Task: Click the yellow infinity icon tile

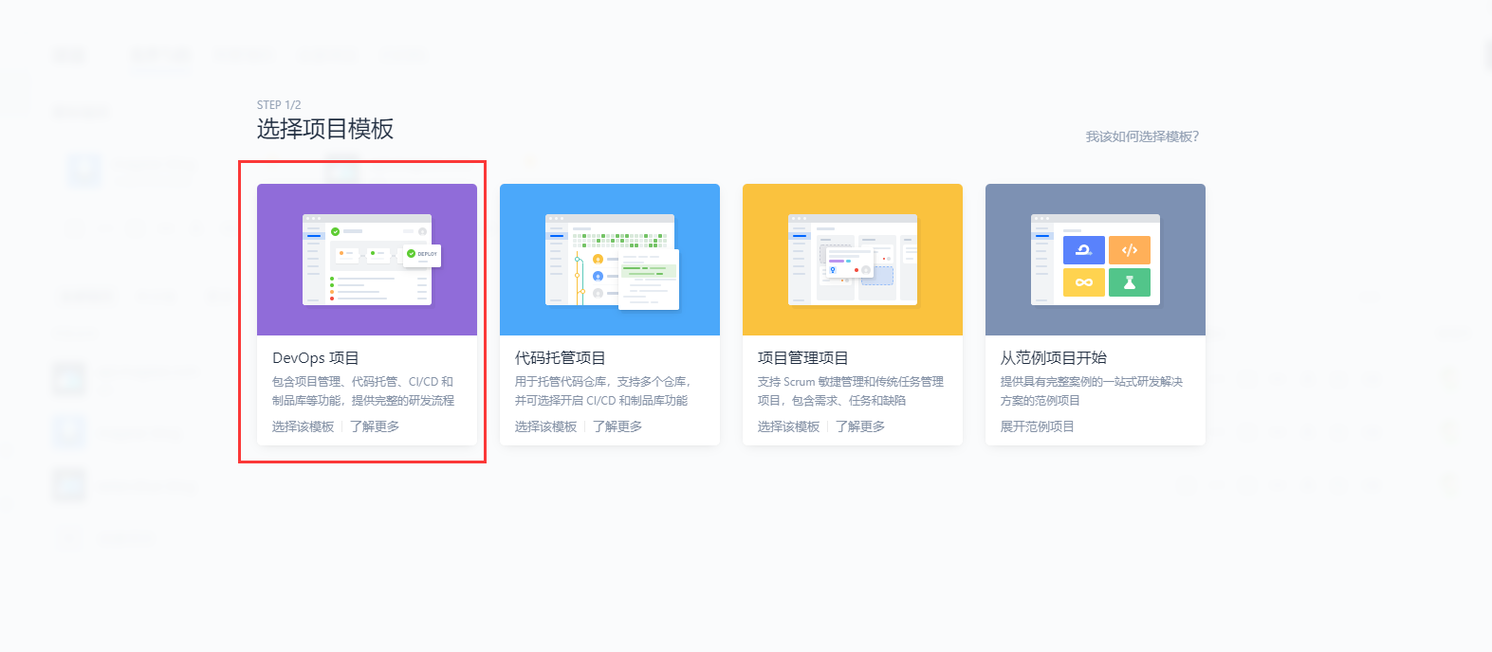Action: 1084,282
